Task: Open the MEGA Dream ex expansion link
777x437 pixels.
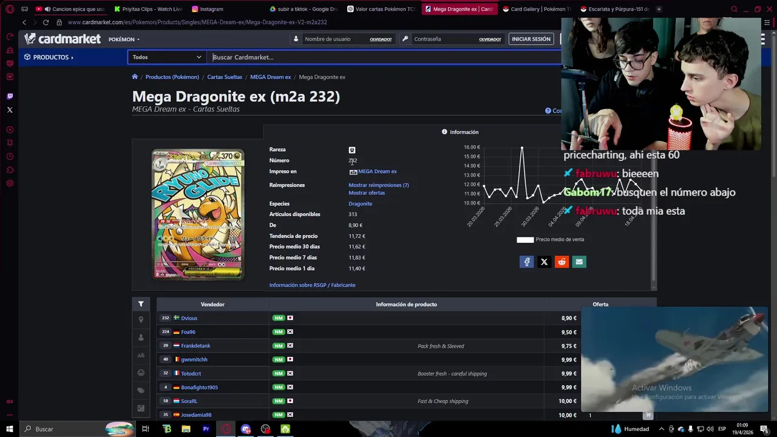Action: [377, 172]
